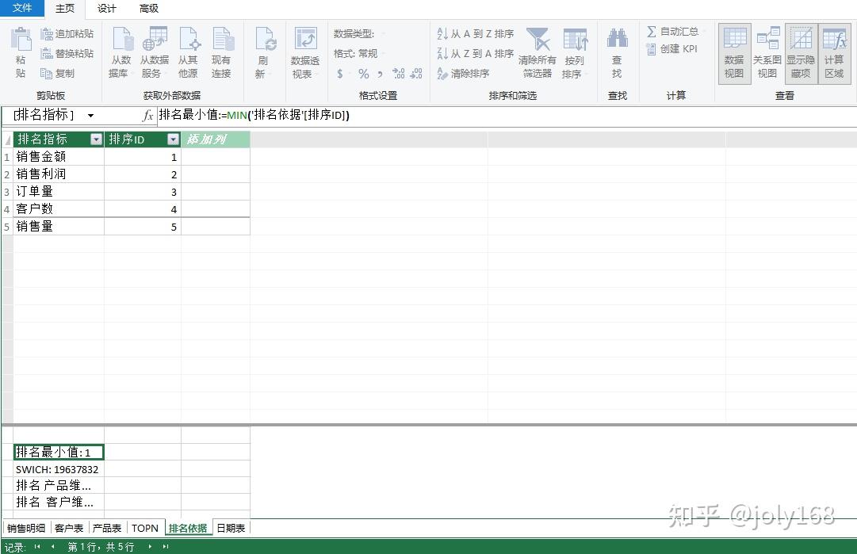The height and width of the screenshot is (554, 857).
Task: Select the 销售量 cell
Action: tap(59, 227)
